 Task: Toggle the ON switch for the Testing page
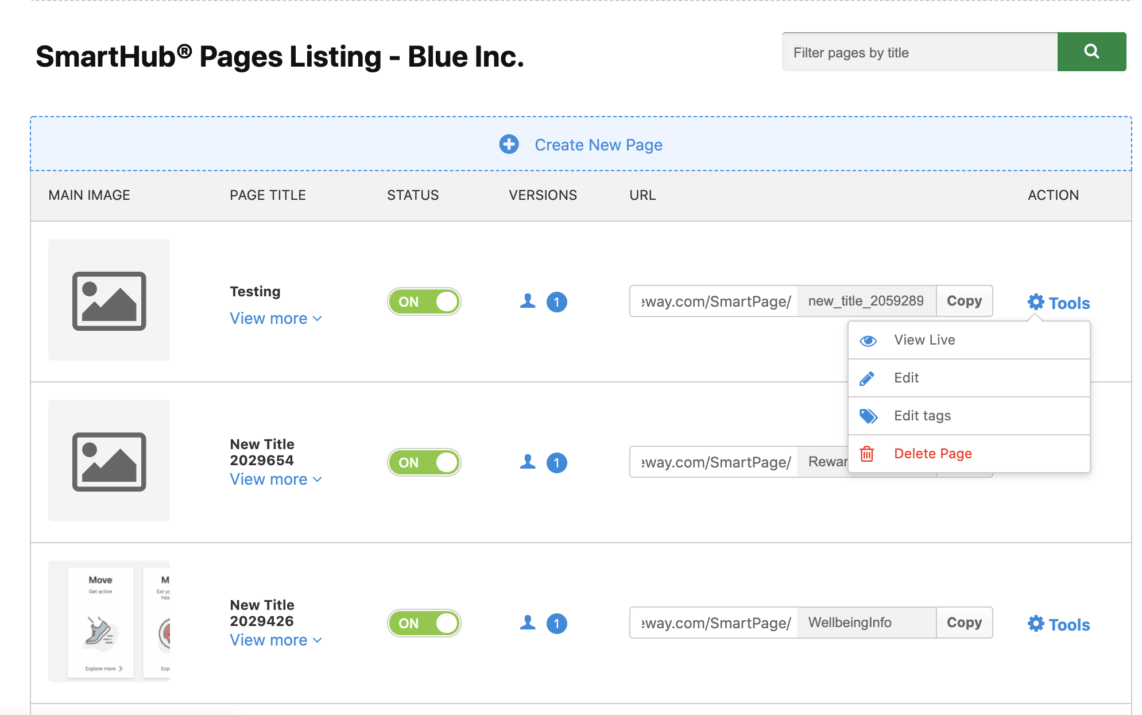coord(424,302)
